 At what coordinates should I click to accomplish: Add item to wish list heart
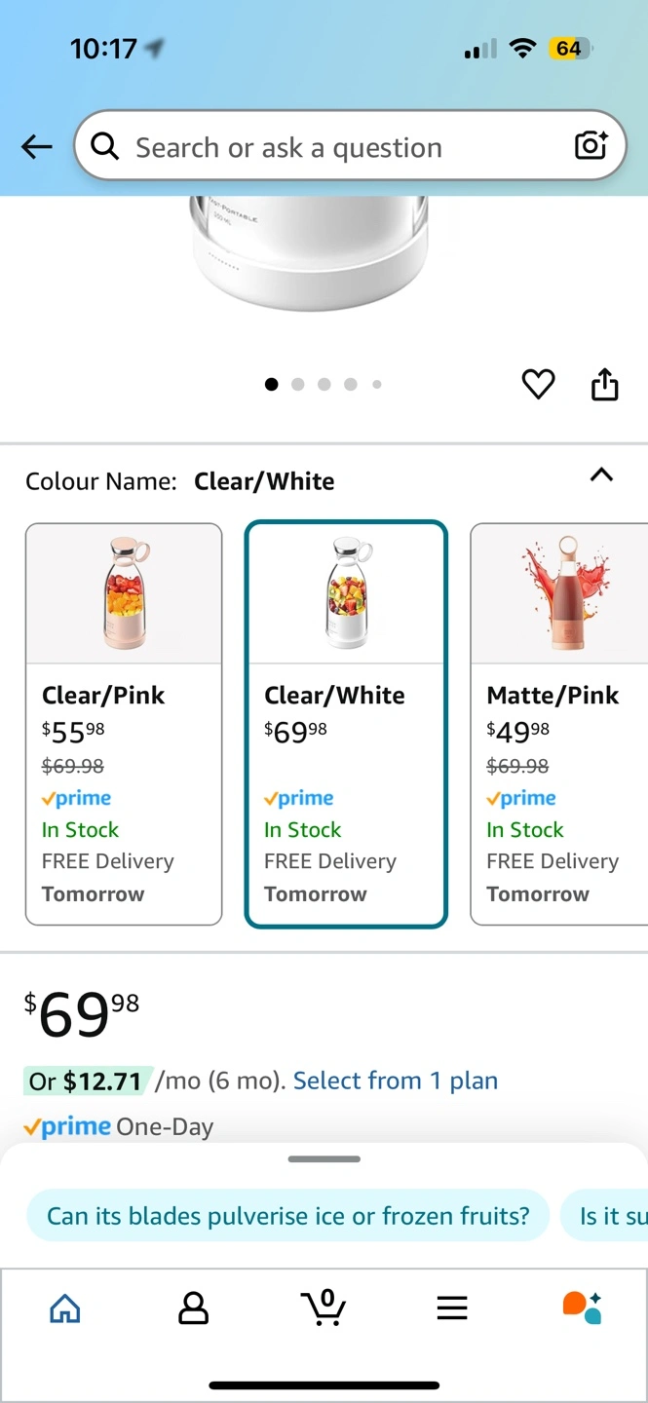538,384
